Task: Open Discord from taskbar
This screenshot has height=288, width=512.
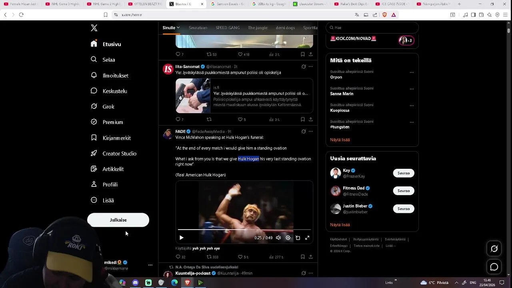Action: coord(135,283)
